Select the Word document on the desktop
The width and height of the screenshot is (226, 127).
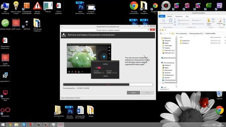pyautogui.click(x=80, y=112)
